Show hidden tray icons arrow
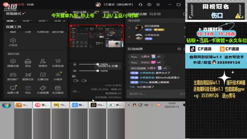Screen dimensions: 247x139 (x=128, y=105)
